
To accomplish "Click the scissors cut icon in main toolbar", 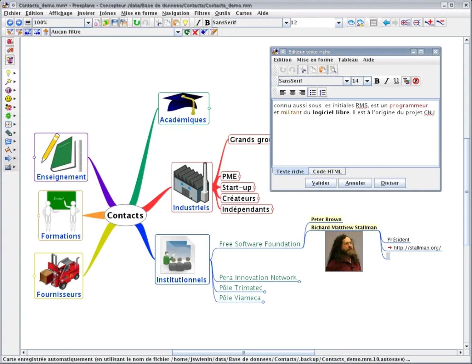I will (x=159, y=22).
